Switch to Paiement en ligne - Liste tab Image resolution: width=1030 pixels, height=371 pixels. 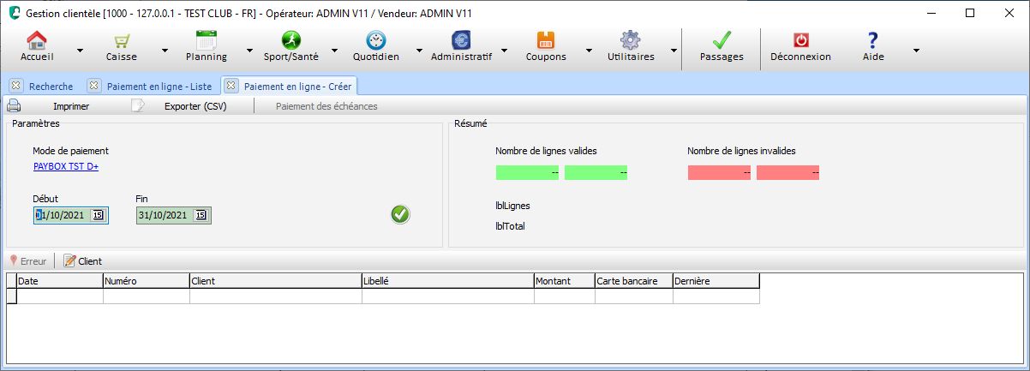coord(159,86)
